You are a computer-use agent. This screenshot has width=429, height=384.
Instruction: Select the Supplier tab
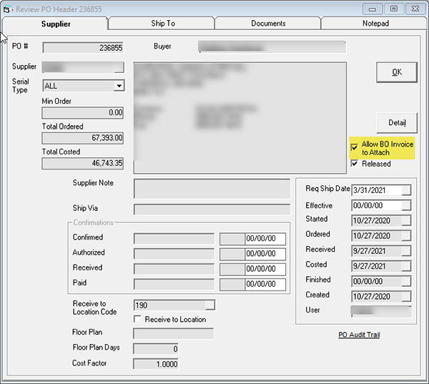(x=56, y=24)
